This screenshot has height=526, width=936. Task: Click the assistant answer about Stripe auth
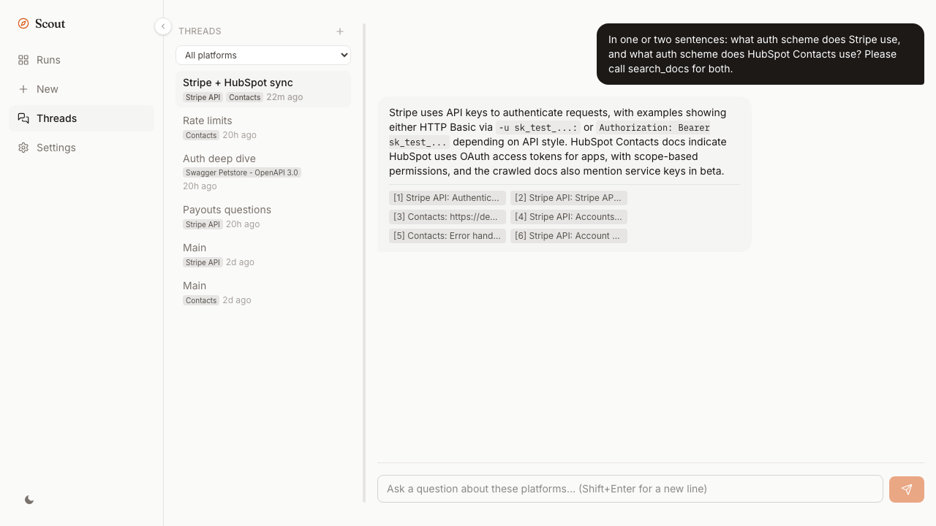point(565,142)
